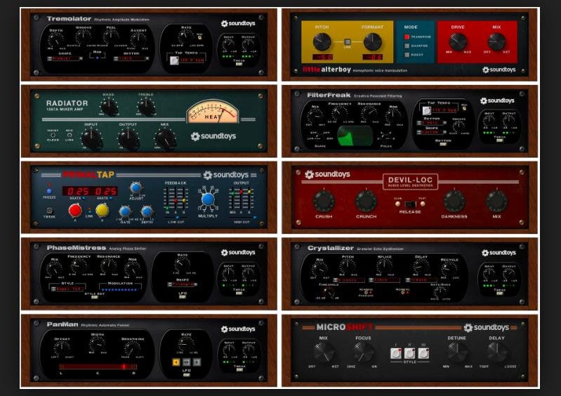Turn Devil-Loc Crush knob

[x=324, y=201]
